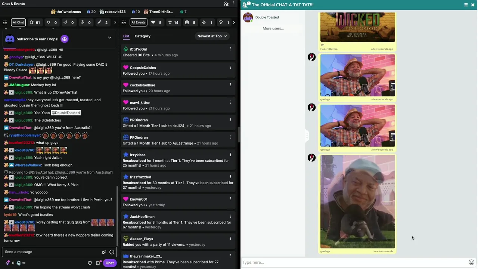Click username WheresWallace in chat
Screen dimensions: 478x269
click(28, 165)
